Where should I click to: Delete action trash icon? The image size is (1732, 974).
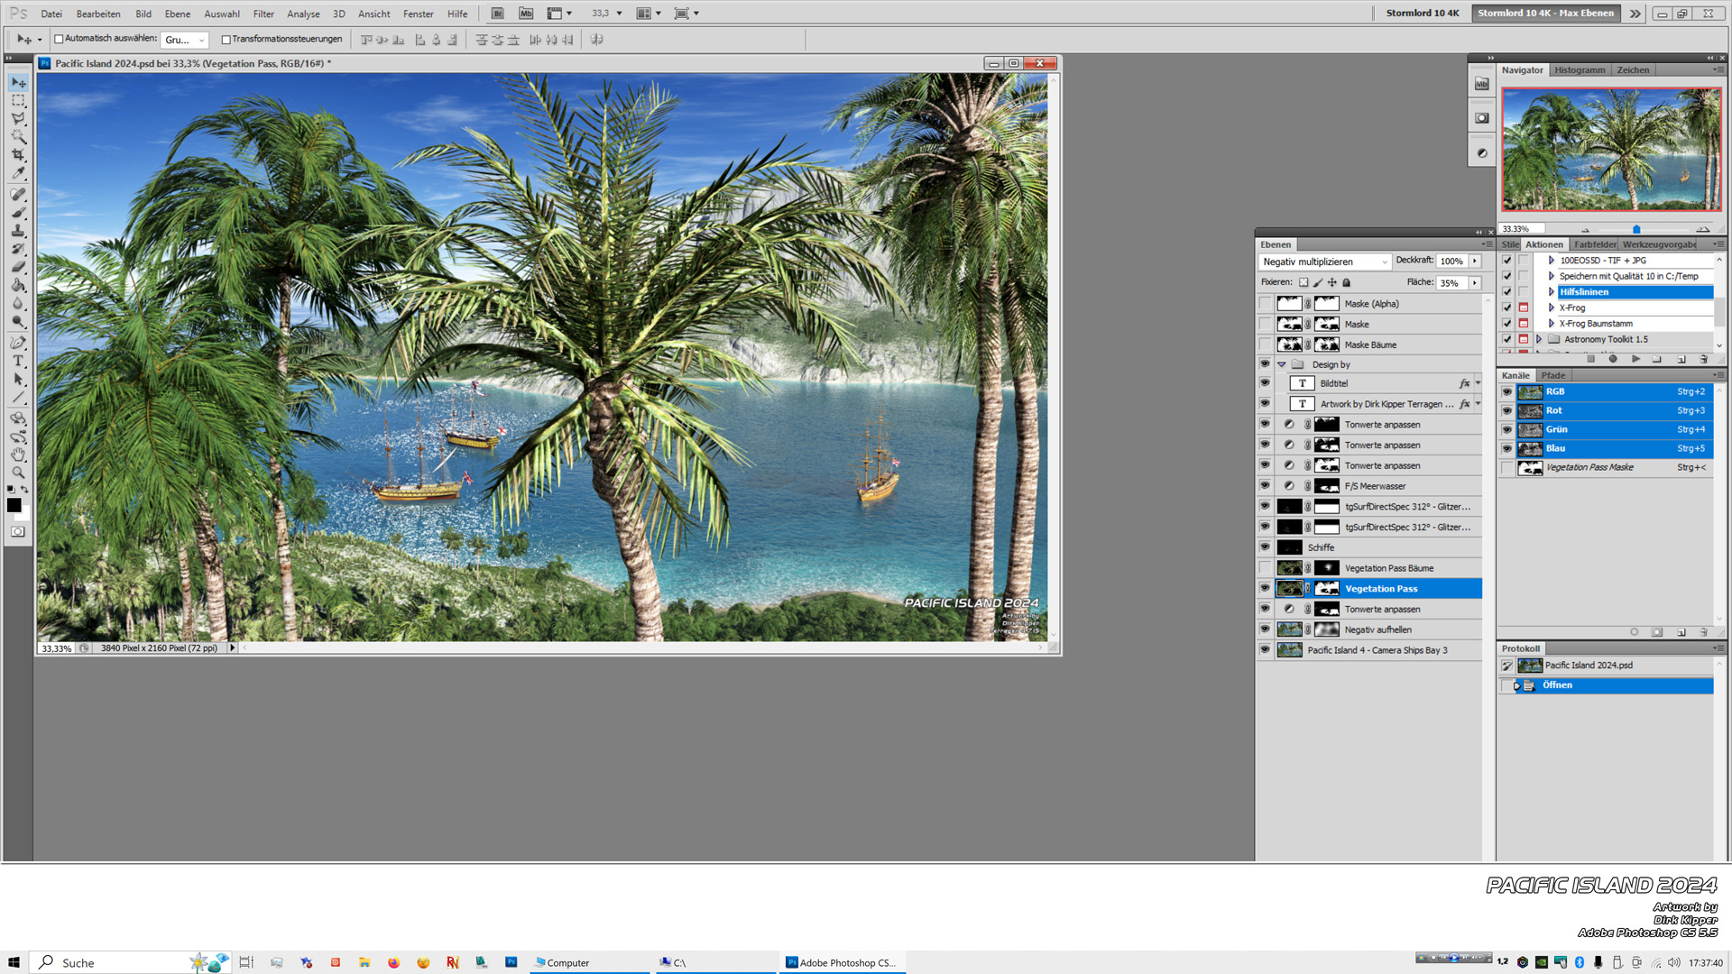tap(1703, 359)
